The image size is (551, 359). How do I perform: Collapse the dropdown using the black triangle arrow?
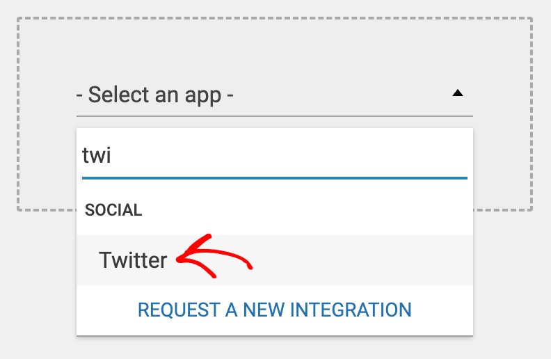pyautogui.click(x=457, y=93)
